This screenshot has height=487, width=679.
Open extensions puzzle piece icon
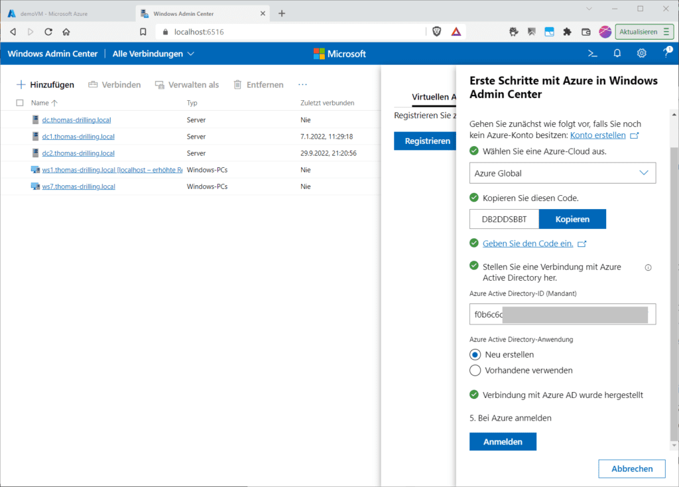[568, 32]
